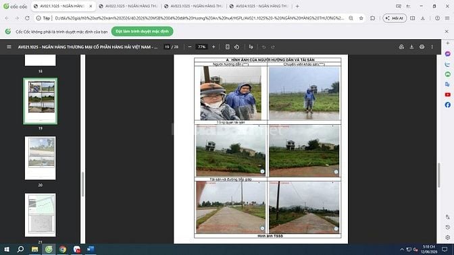The height and width of the screenshot is (255, 454).
Task: Open Messenger in the side panel
Action: [448, 54]
